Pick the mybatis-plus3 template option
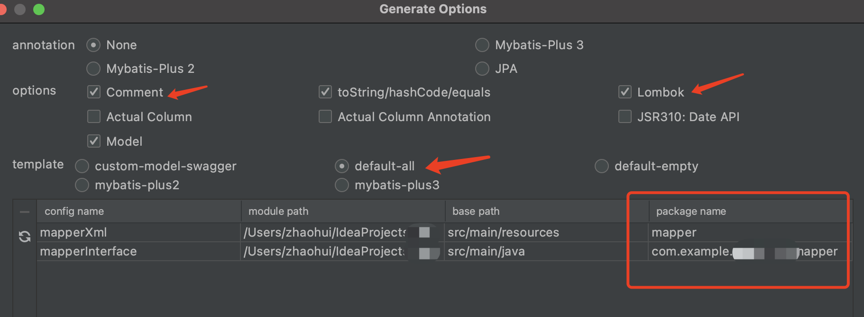864x317 pixels. 342,185
